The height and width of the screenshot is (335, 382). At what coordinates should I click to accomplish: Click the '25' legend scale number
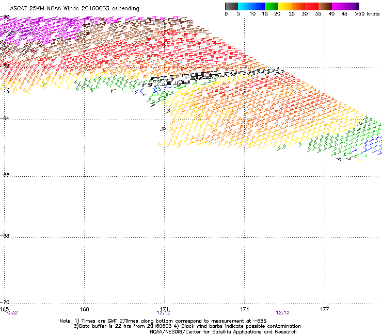(292, 14)
